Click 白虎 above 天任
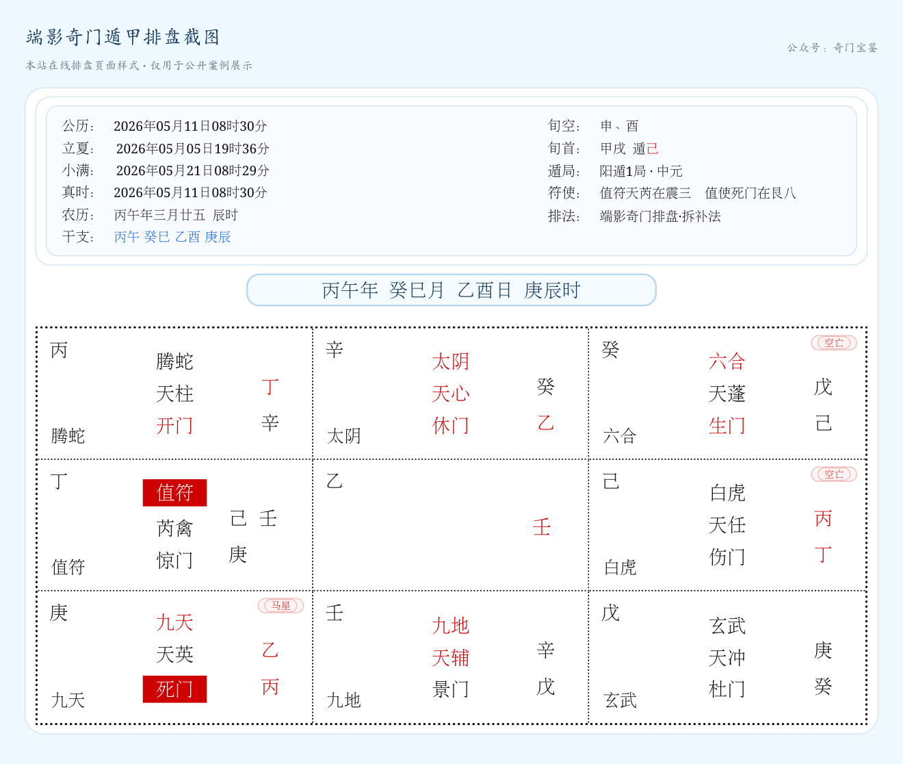Screen dimensions: 903x764 tap(727, 493)
